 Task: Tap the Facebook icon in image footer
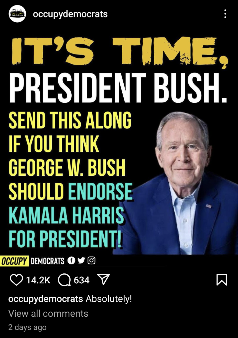coord(71,260)
